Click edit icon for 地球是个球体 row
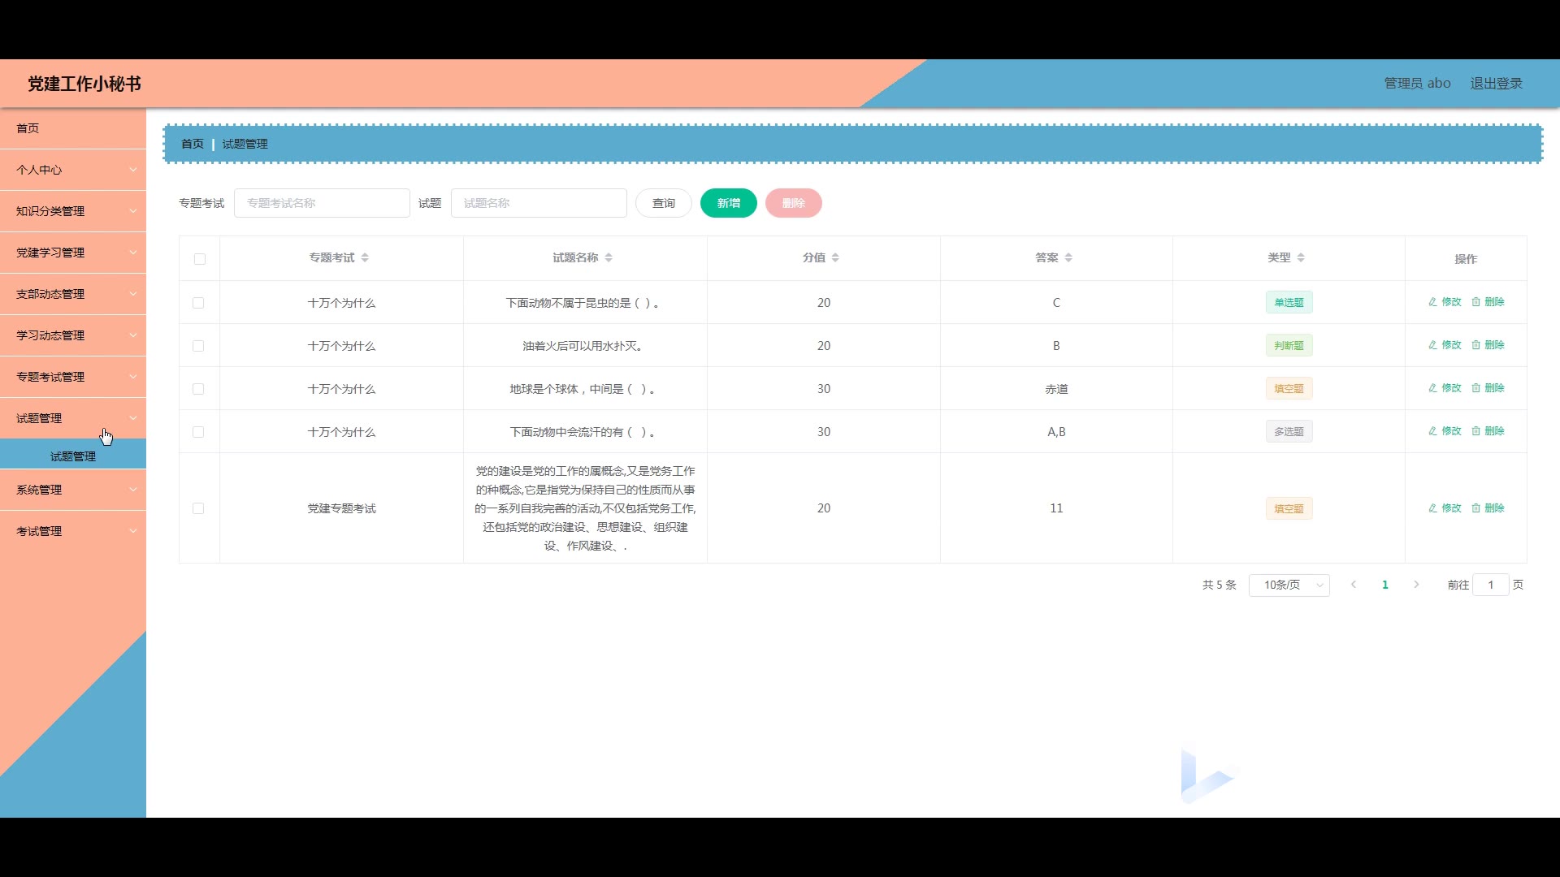 1433,388
